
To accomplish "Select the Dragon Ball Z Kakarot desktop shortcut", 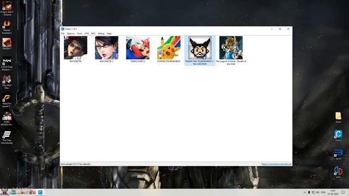I will 7,9.
